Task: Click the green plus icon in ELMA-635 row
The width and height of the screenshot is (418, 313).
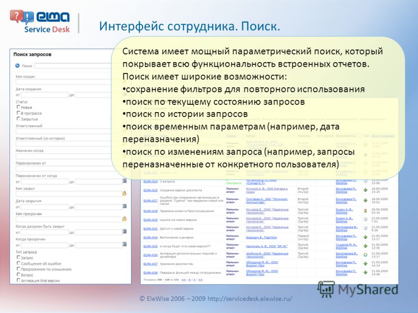Action: 365,246
